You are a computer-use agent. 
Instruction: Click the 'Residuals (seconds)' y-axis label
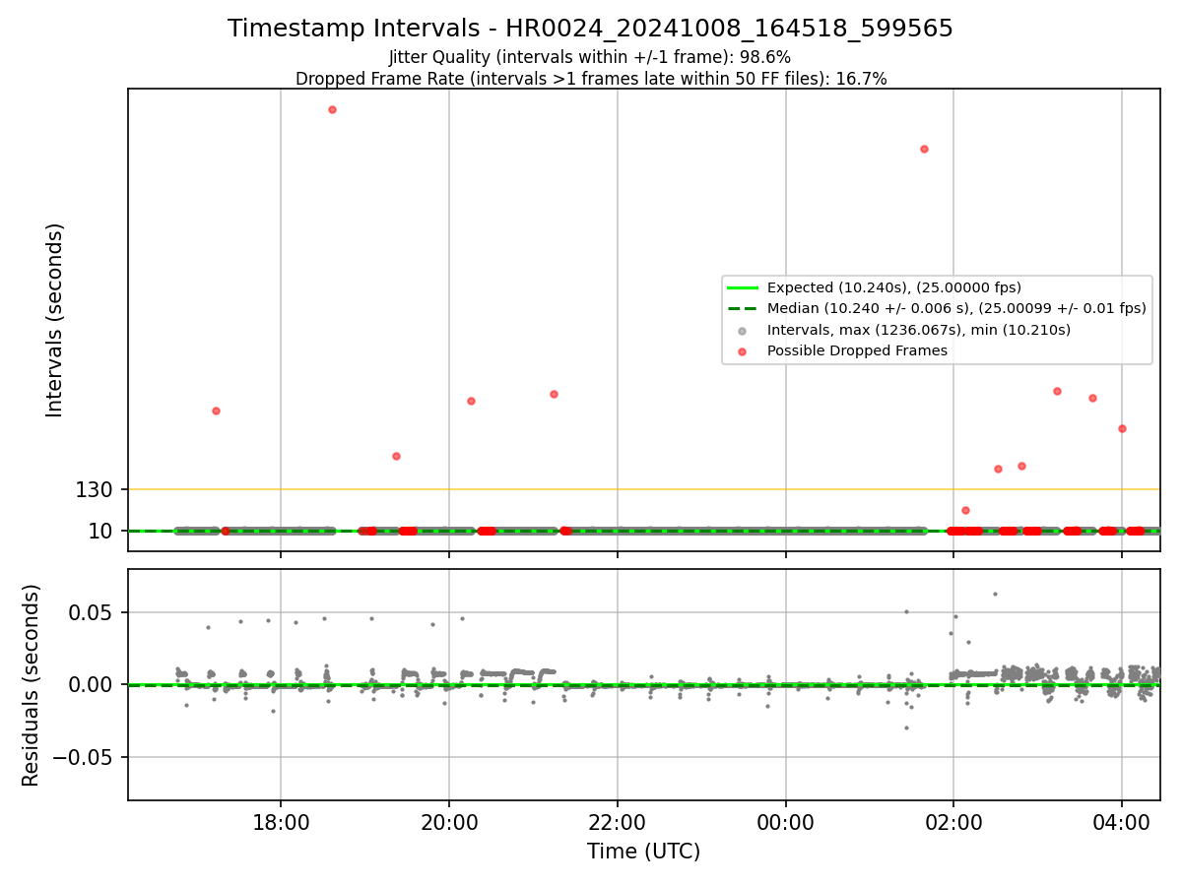(32, 685)
